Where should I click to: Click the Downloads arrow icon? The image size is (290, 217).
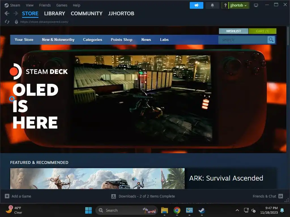tap(114, 196)
